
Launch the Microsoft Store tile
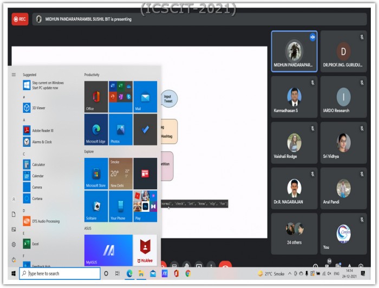(96, 173)
